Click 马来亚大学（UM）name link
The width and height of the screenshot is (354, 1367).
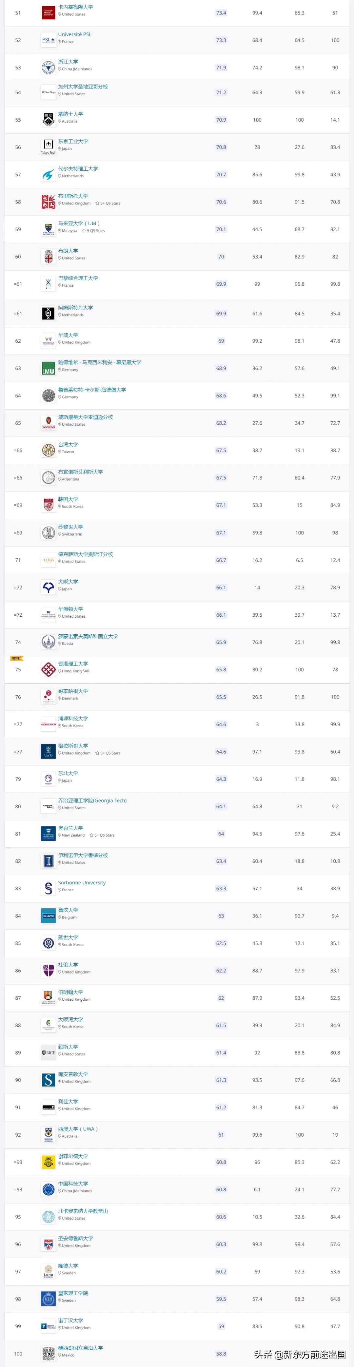pyautogui.click(x=79, y=223)
